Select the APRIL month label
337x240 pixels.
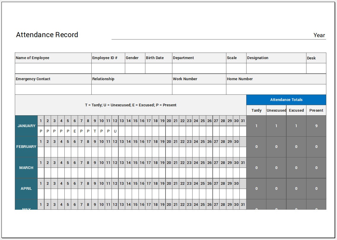tap(26, 189)
